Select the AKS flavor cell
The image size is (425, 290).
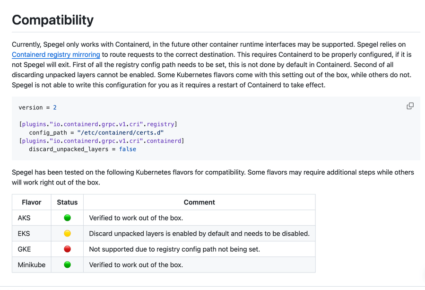tap(32, 218)
